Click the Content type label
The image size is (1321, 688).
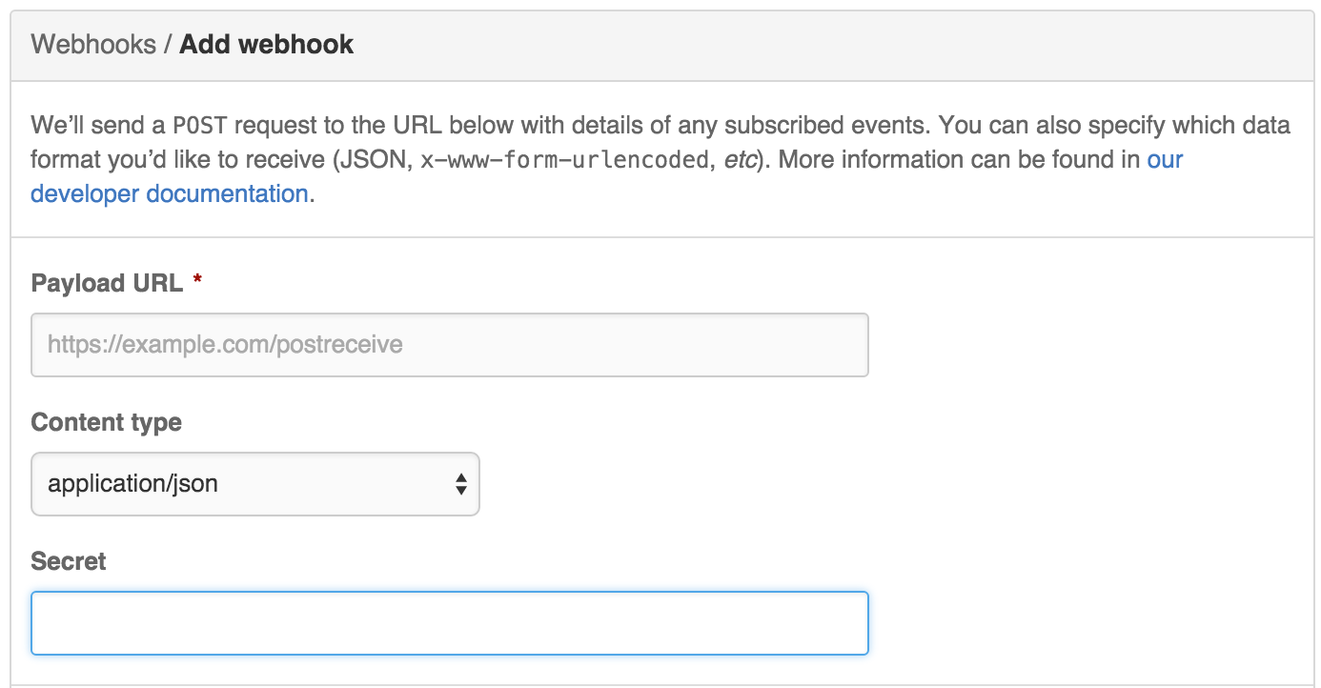click(x=106, y=422)
